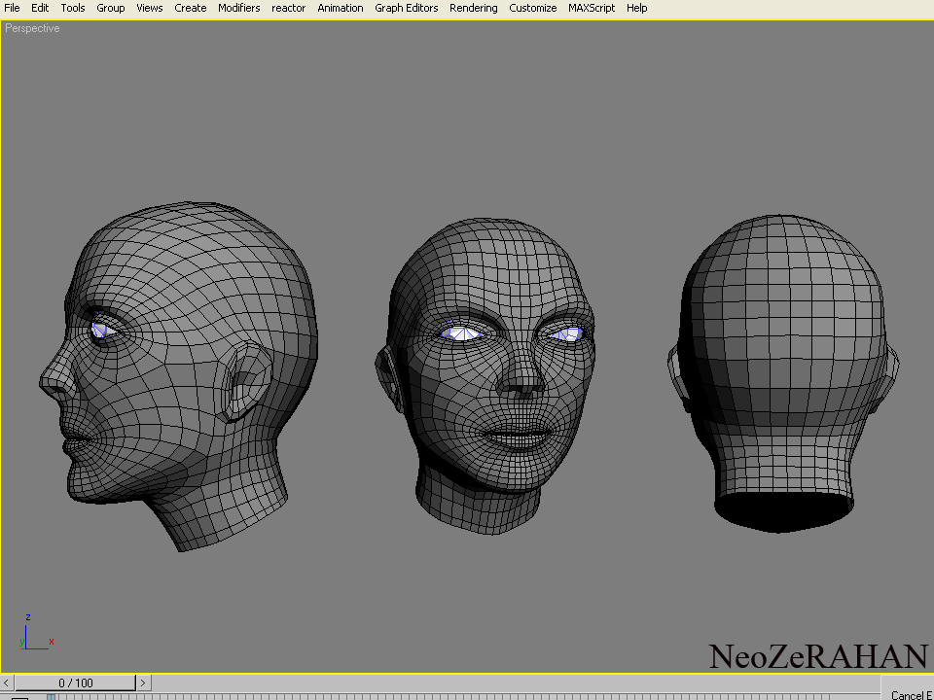934x700 pixels.
Task: Click the time slider next-frame arrow
Action: point(143,682)
